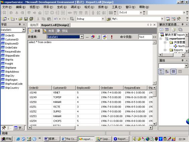This screenshot has height=142, width=189.
Task: Click the Delete dataset icon
Action: 93,37
